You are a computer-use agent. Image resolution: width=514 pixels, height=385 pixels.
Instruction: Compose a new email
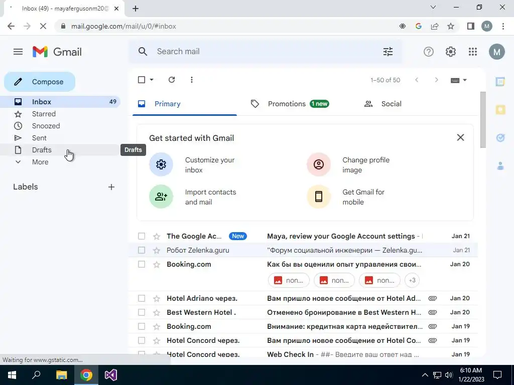pos(40,82)
